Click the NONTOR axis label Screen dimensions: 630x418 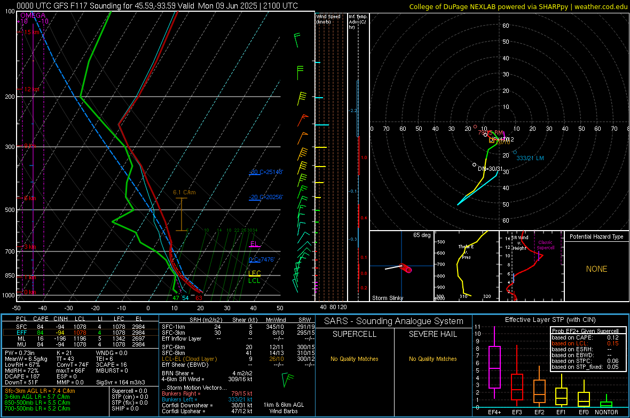[x=607, y=412]
